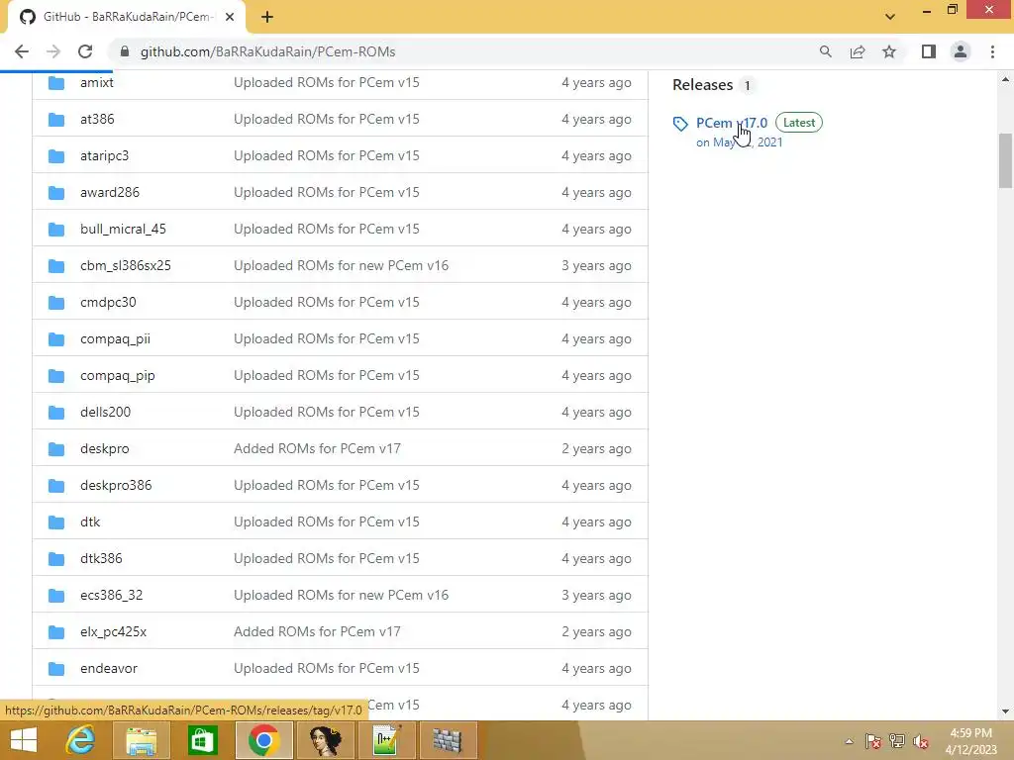
Task: Open the dtk folder name
Action: (x=90, y=522)
